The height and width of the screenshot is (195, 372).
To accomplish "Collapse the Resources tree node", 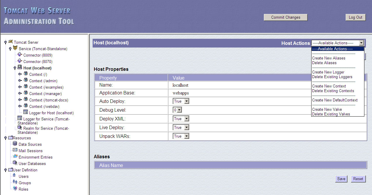I will coord(6,138).
